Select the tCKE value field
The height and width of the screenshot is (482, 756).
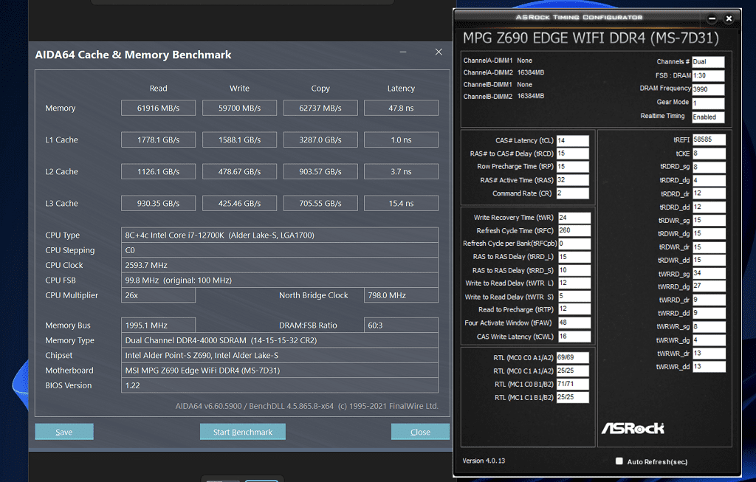709,154
